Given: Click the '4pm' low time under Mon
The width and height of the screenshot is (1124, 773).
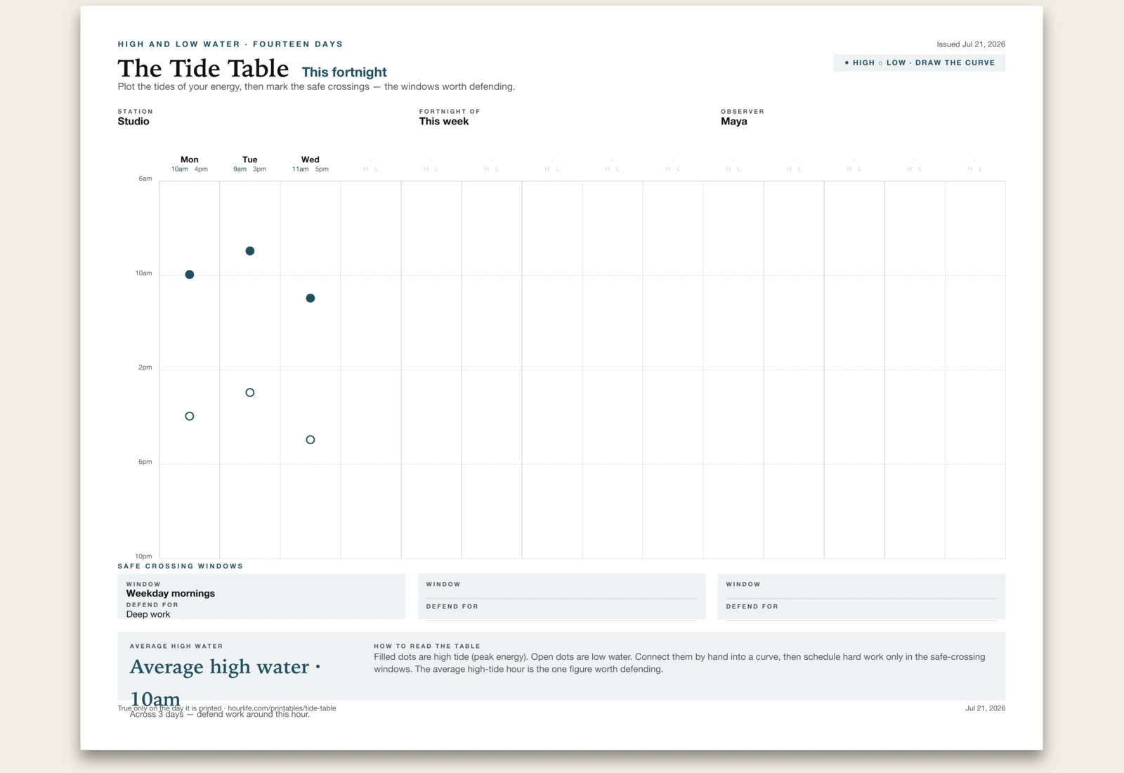Looking at the screenshot, I should (x=201, y=169).
